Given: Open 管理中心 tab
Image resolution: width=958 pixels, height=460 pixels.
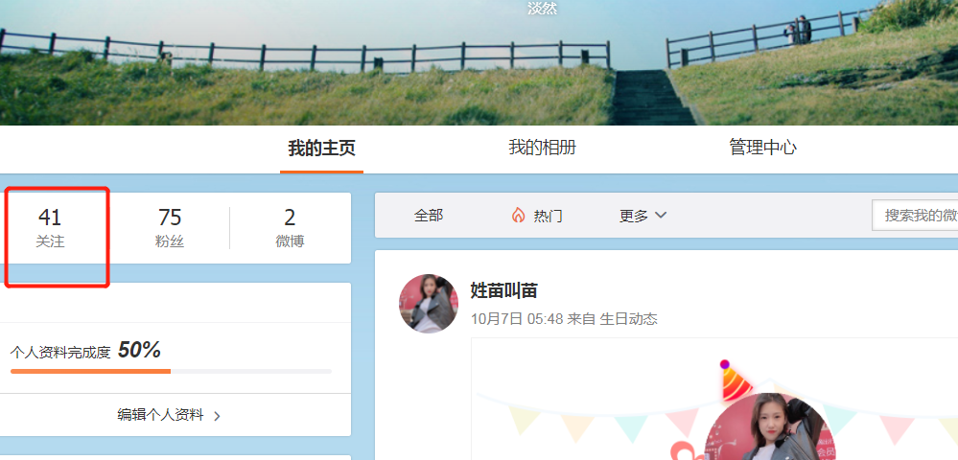Looking at the screenshot, I should point(762,148).
